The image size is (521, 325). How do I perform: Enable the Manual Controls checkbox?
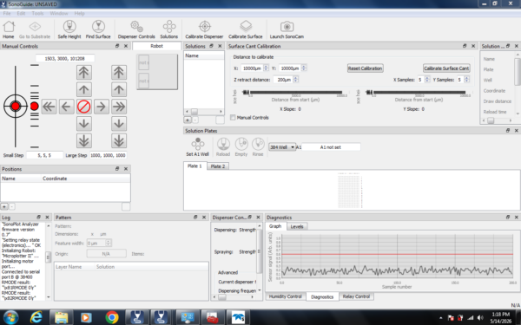pyautogui.click(x=233, y=117)
